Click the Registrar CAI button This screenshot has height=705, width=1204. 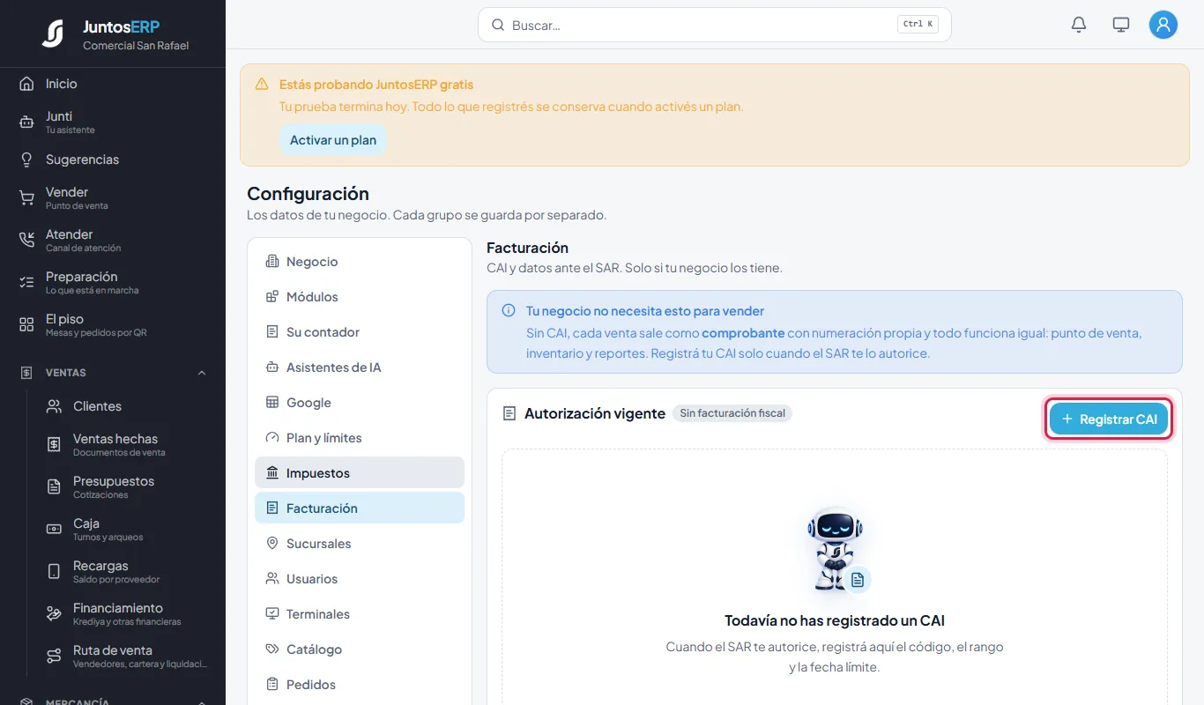tap(1109, 419)
